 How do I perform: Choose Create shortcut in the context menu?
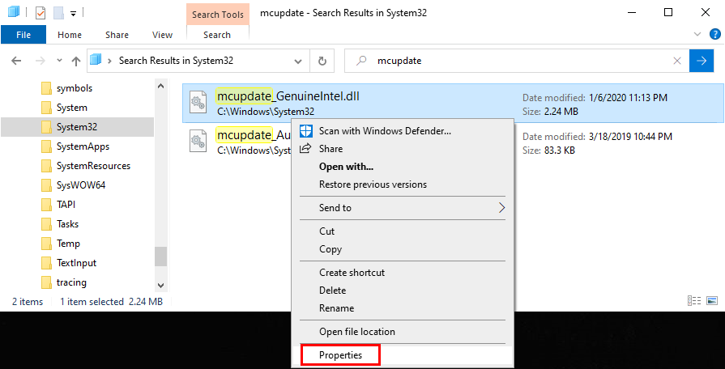click(403, 273)
